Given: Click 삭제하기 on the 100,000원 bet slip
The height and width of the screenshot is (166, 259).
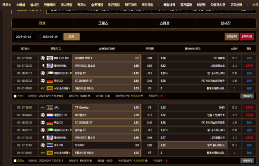Looking at the screenshot, I should coord(247,160).
